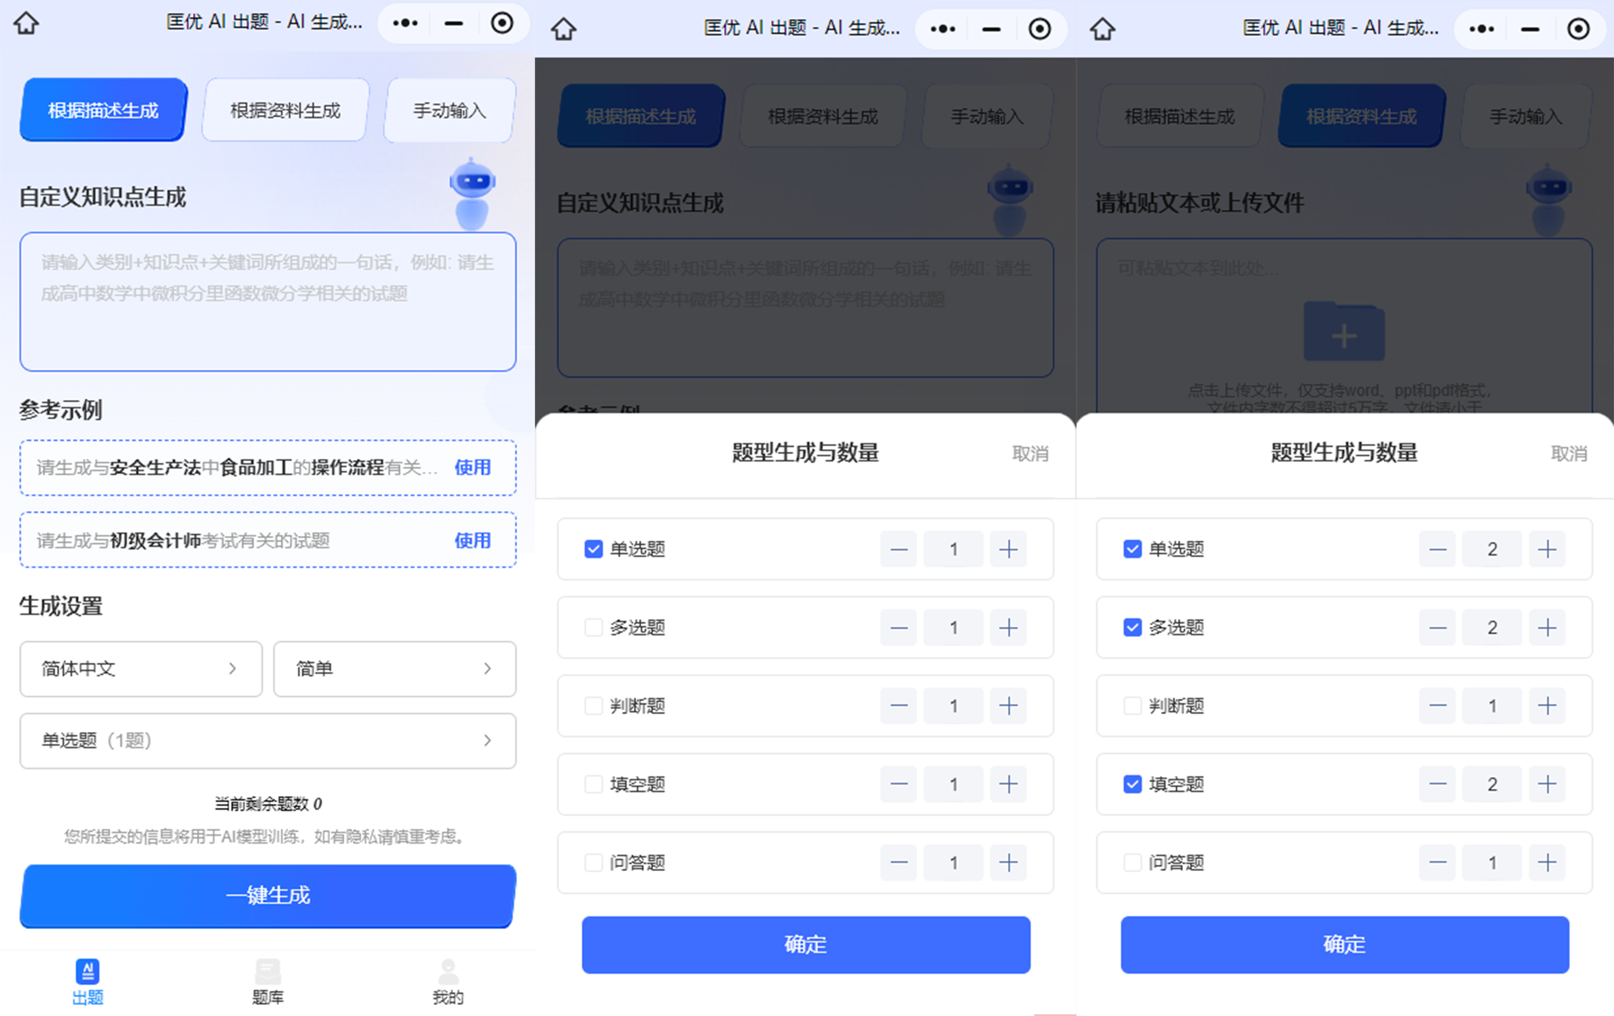Click the 单选题 quantity field showing 1
The image size is (1614, 1016).
click(x=953, y=549)
